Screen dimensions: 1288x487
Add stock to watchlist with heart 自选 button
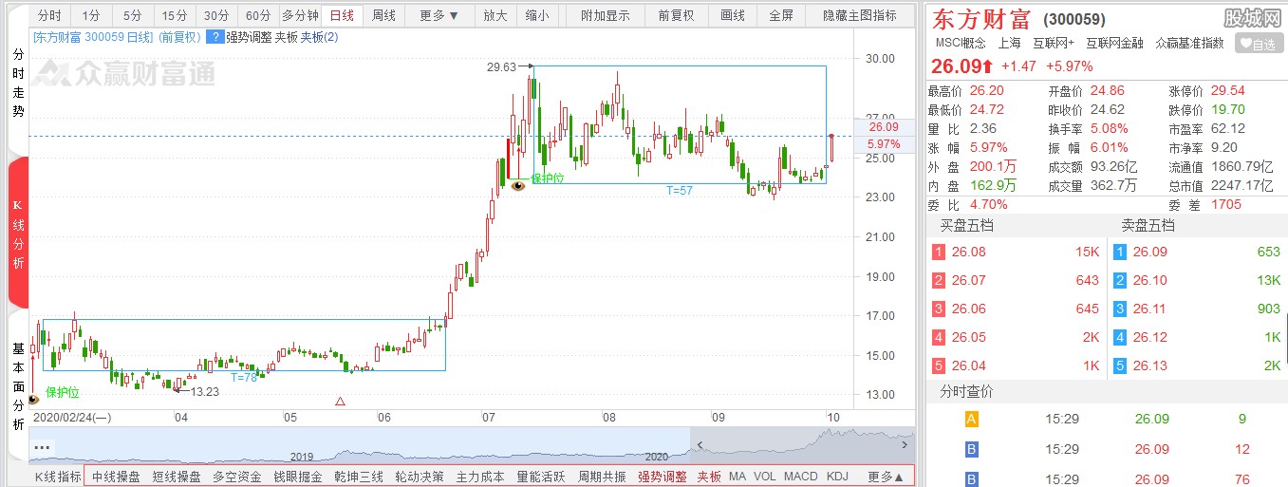(1259, 44)
